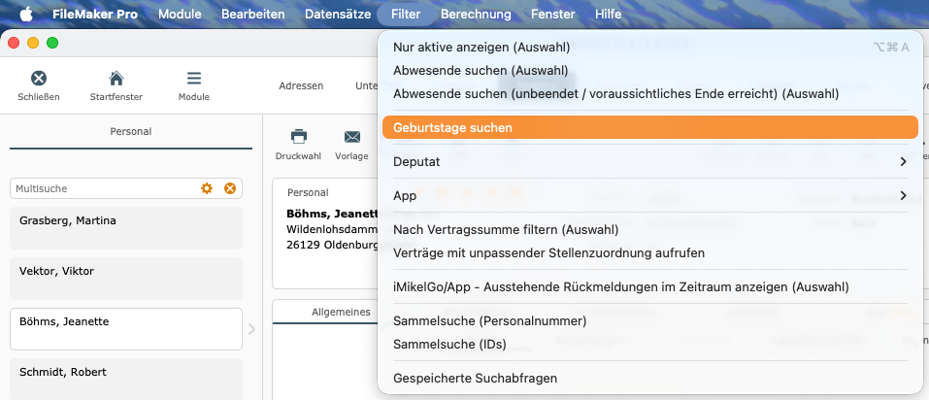The image size is (929, 400).
Task: Select Schmidt, Robert in list
Action: pos(126,380)
